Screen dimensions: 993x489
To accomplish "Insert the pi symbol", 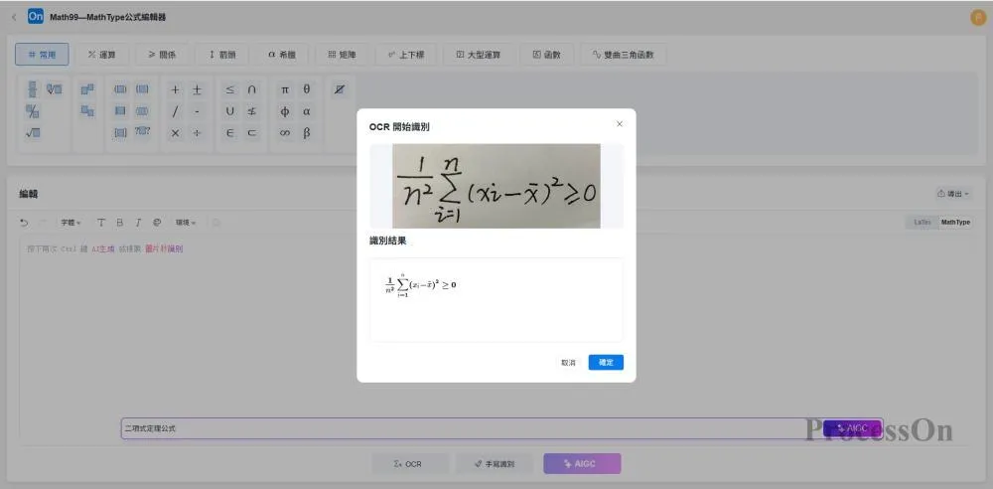I will tap(285, 89).
